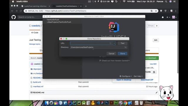Bookmark the page with the star icon
188x106 pixels.
156,11
